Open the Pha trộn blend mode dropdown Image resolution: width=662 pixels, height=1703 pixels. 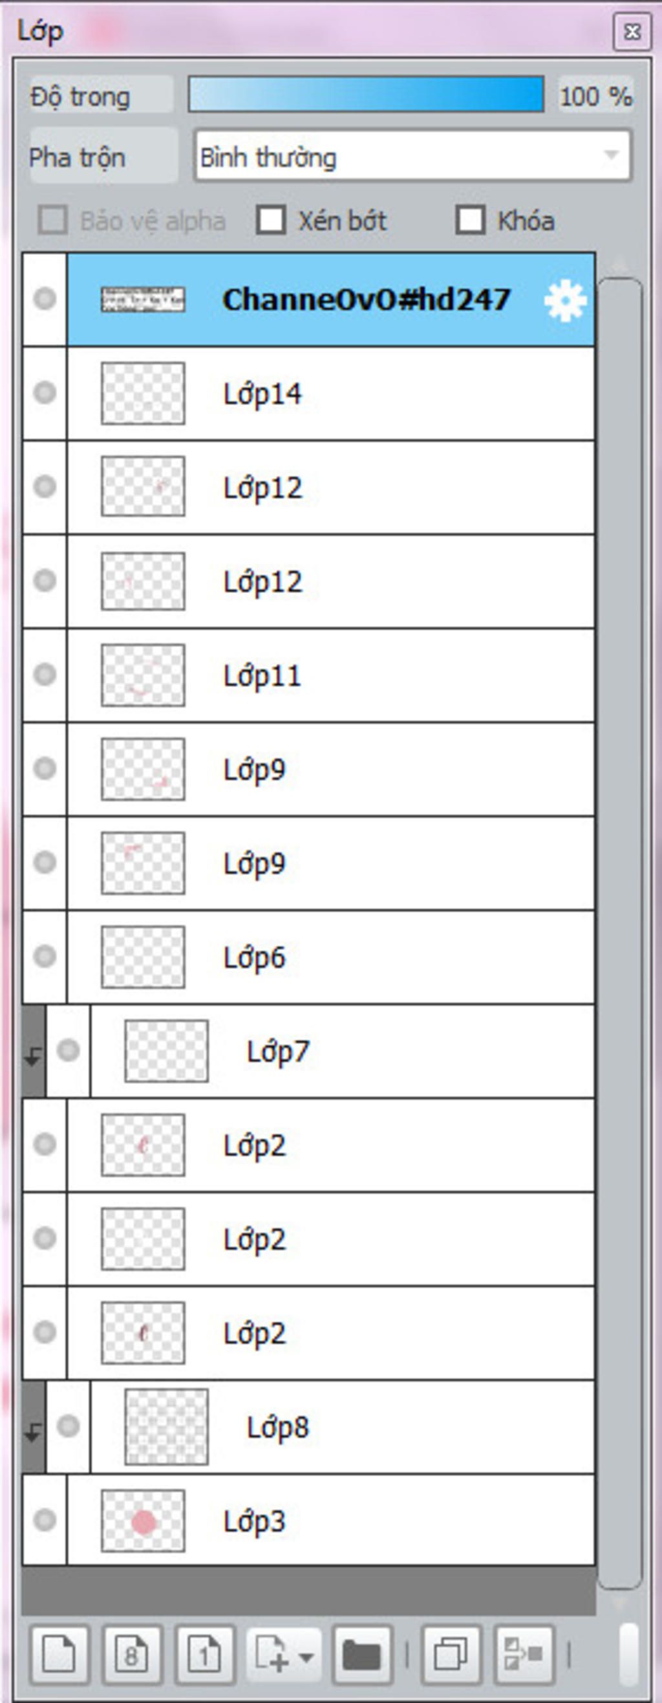coord(413,157)
